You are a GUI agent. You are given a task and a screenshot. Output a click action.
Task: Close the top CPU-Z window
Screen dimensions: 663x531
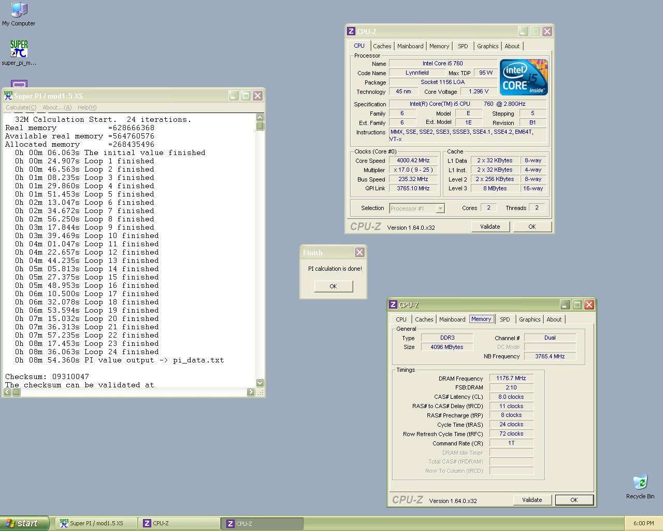pyautogui.click(x=547, y=32)
